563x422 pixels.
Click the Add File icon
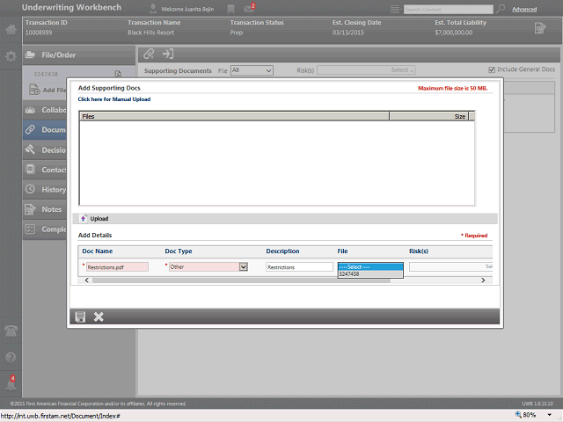[34, 90]
